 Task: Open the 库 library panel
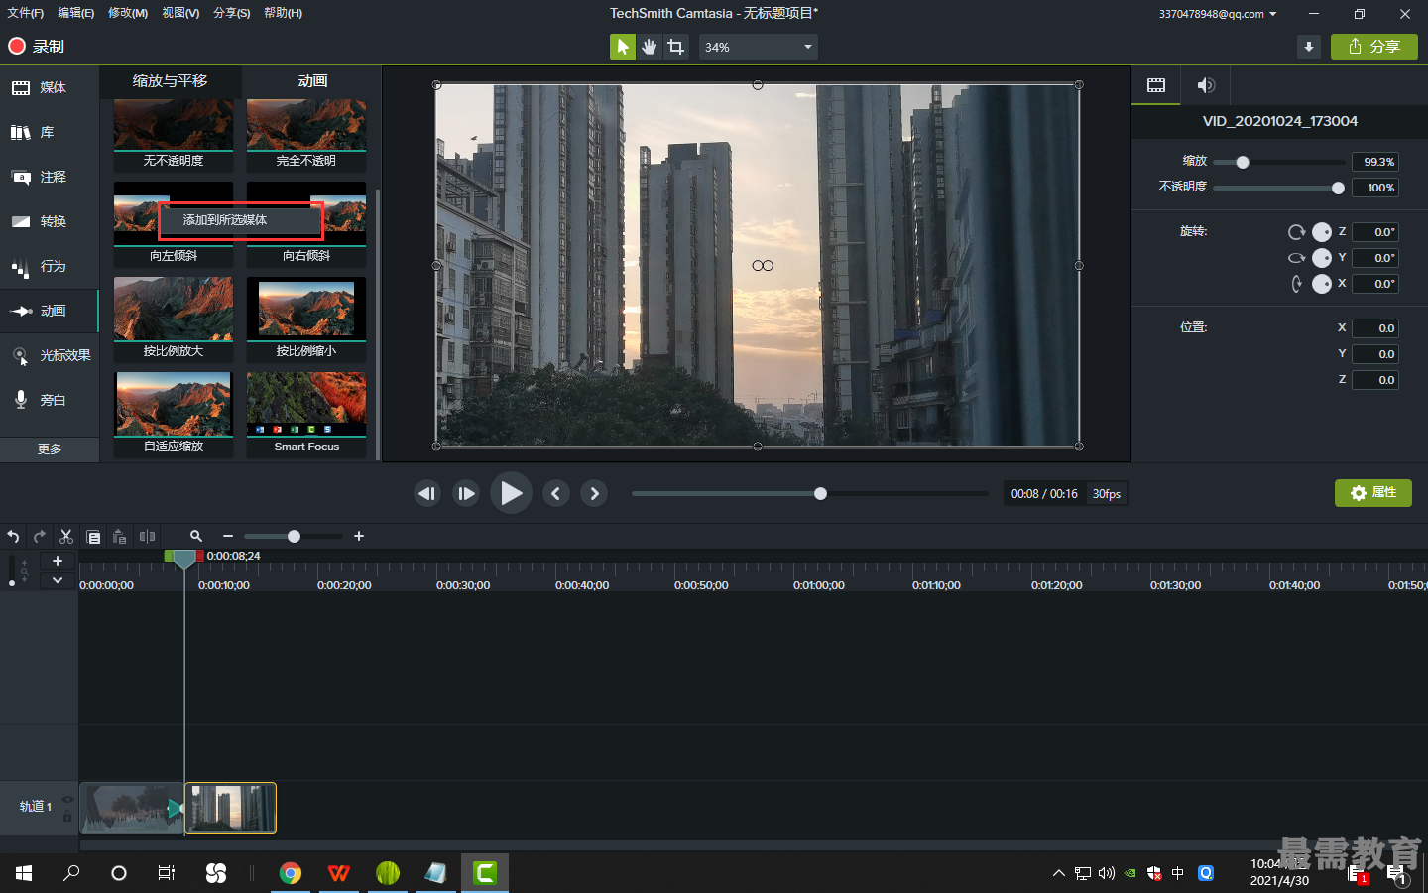(x=50, y=132)
